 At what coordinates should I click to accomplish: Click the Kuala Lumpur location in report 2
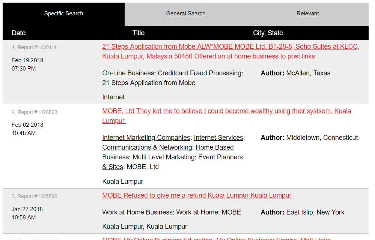point(123,181)
